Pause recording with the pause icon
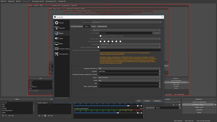 (x=215, y=105)
